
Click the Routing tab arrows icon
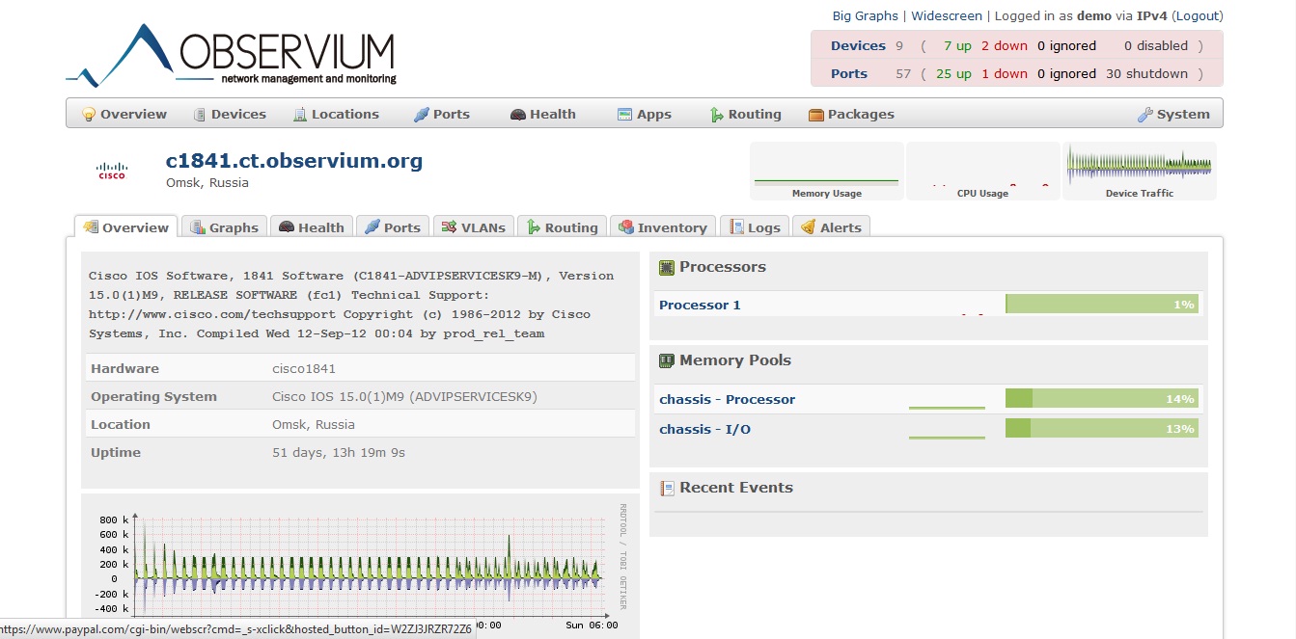pyautogui.click(x=534, y=227)
